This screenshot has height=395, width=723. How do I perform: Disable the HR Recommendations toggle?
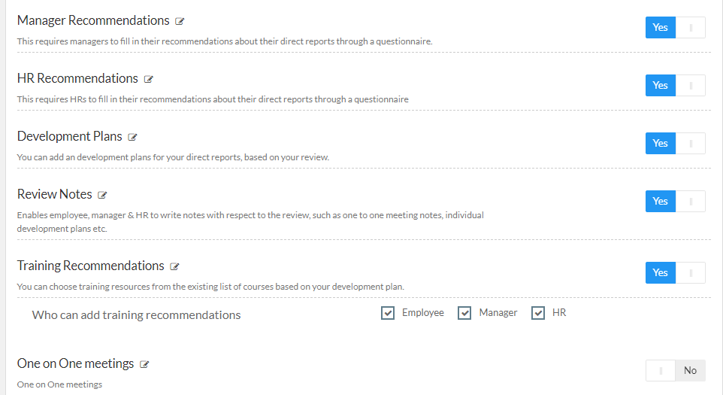pos(675,85)
